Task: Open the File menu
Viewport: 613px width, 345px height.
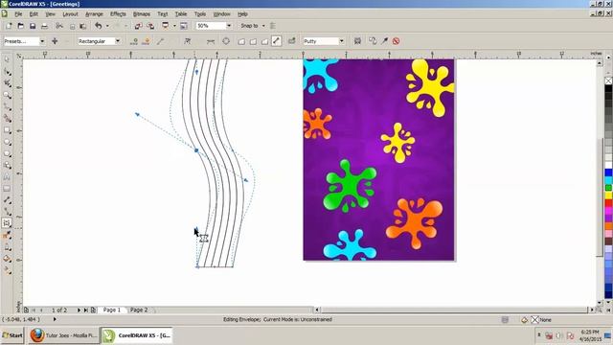Action: pyautogui.click(x=18, y=14)
